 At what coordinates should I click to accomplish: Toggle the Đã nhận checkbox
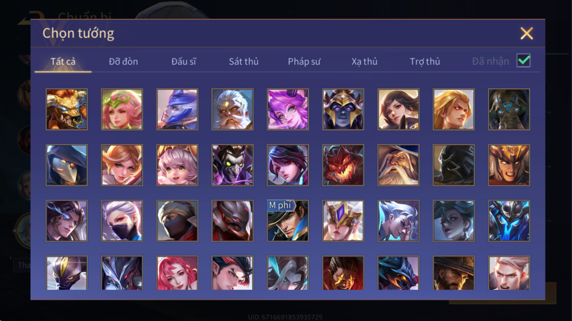(524, 61)
